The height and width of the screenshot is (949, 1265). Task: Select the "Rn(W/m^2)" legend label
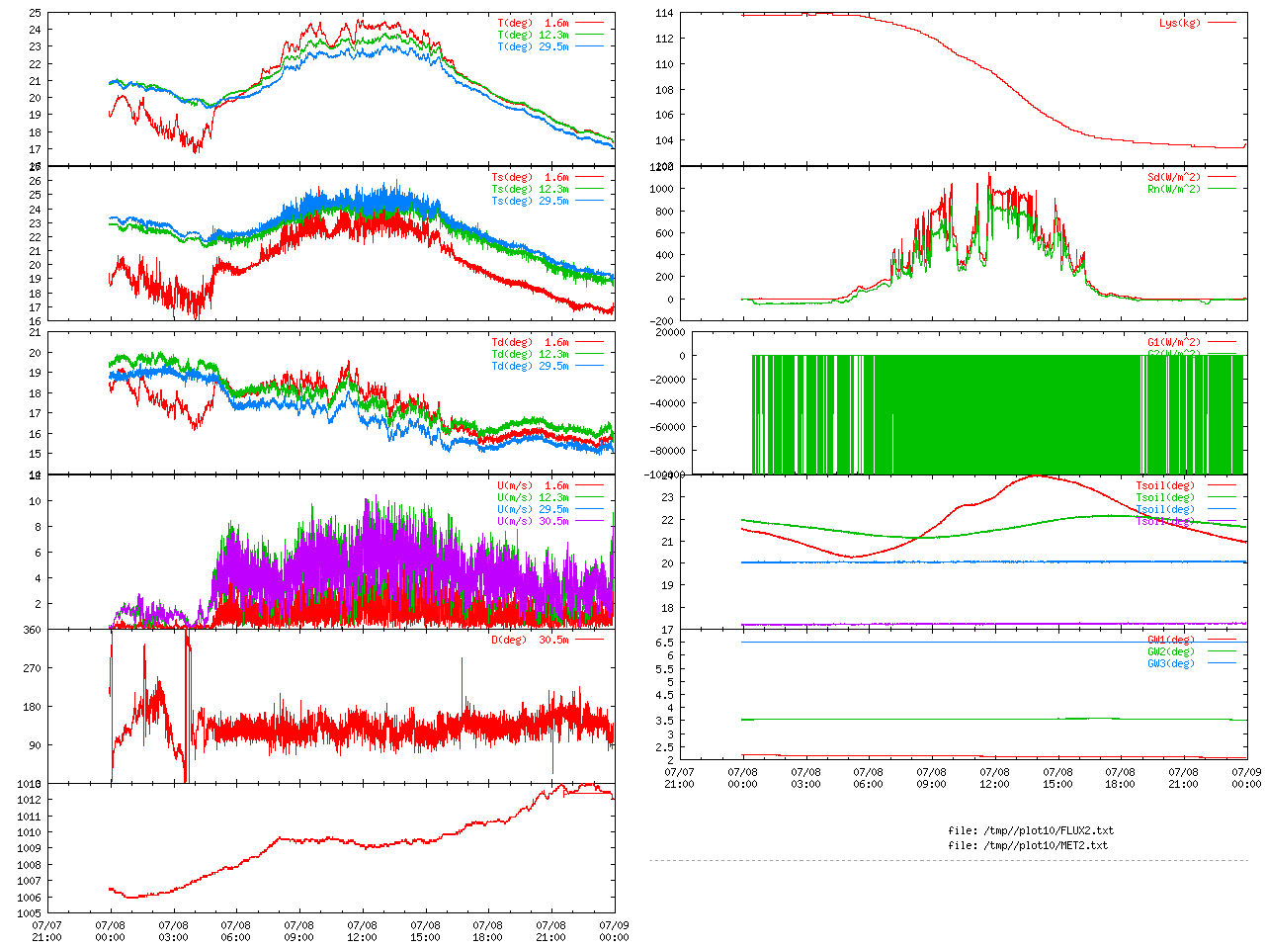coord(1174,189)
